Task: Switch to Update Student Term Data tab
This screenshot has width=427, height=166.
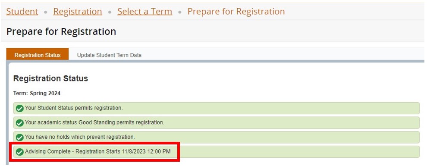Action: [x=109, y=55]
